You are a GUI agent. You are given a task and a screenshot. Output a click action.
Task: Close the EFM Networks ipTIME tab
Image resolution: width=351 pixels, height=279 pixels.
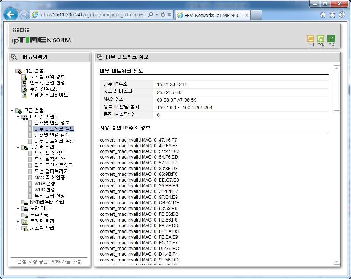click(x=246, y=15)
